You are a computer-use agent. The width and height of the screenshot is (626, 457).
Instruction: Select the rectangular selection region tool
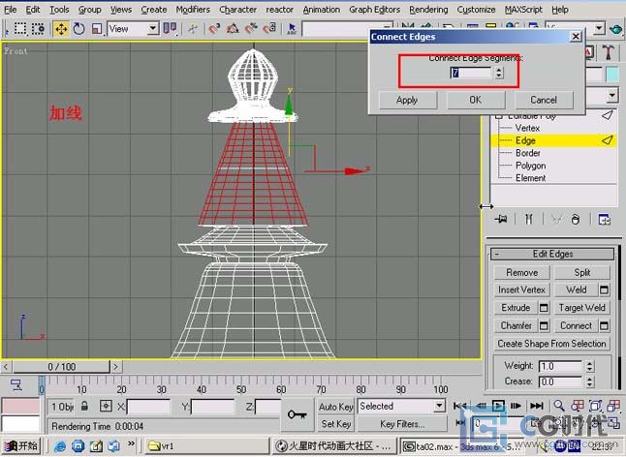click(20, 29)
